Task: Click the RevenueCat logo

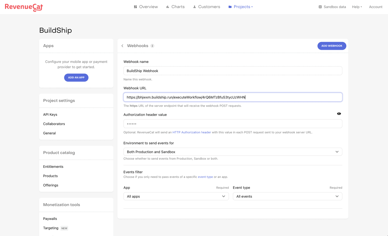Action: click(24, 7)
